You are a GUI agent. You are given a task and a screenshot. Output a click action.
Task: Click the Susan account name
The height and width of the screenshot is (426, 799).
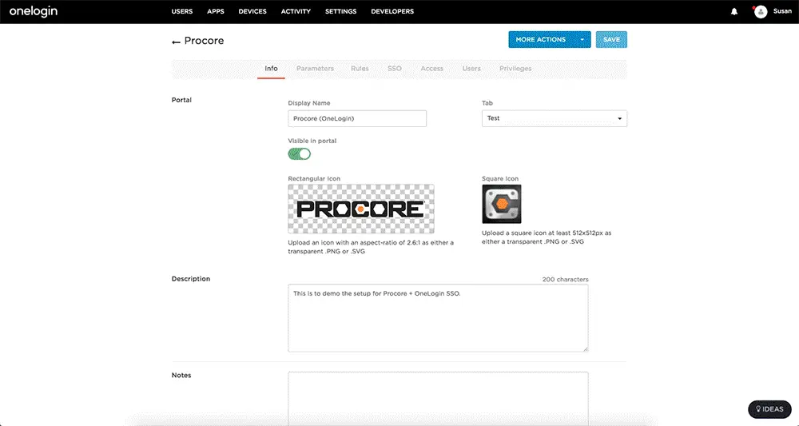pos(782,11)
